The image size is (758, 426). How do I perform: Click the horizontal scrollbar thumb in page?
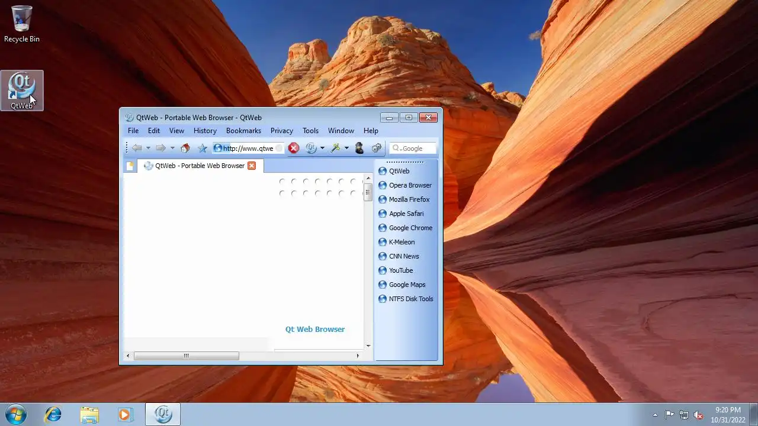pos(187,356)
